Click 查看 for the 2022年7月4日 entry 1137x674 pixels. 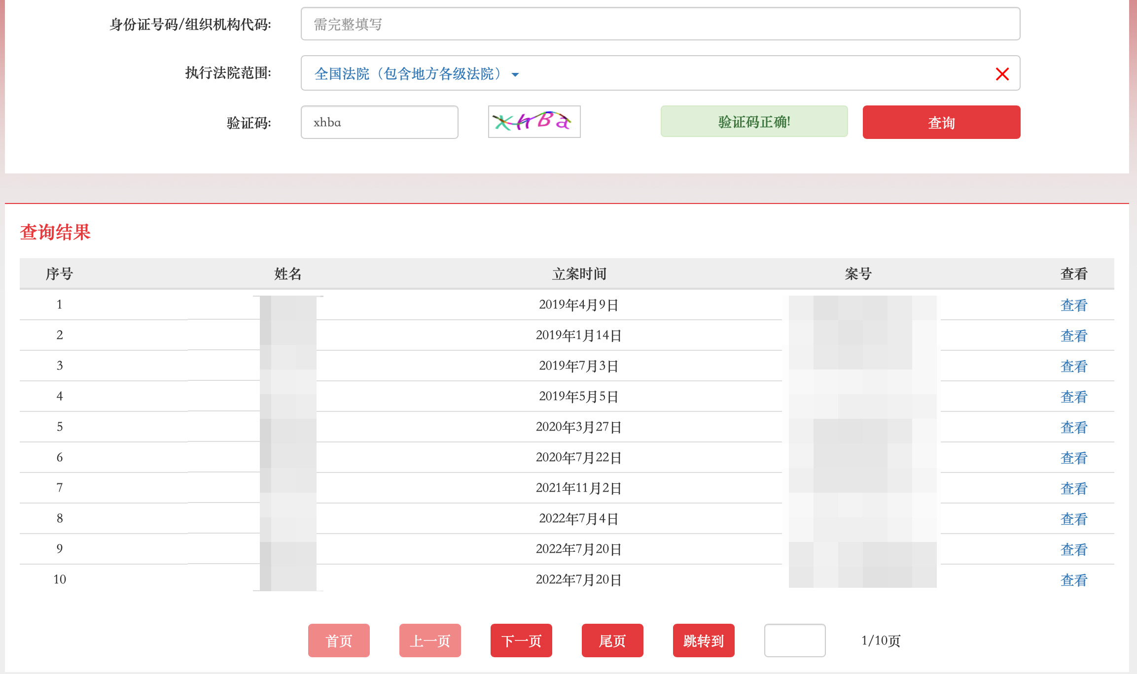[1073, 519]
